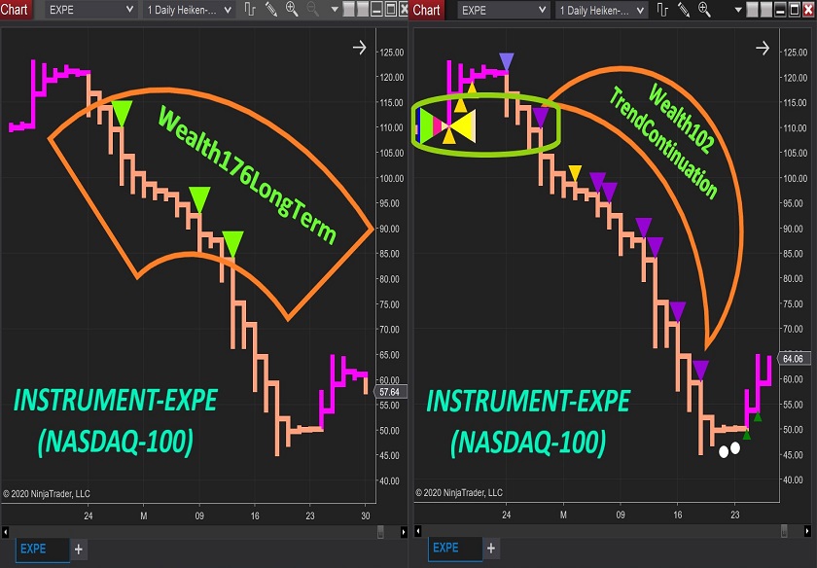817x568 pixels.
Task: Add a new tab in left chart window
Action: tap(80, 550)
